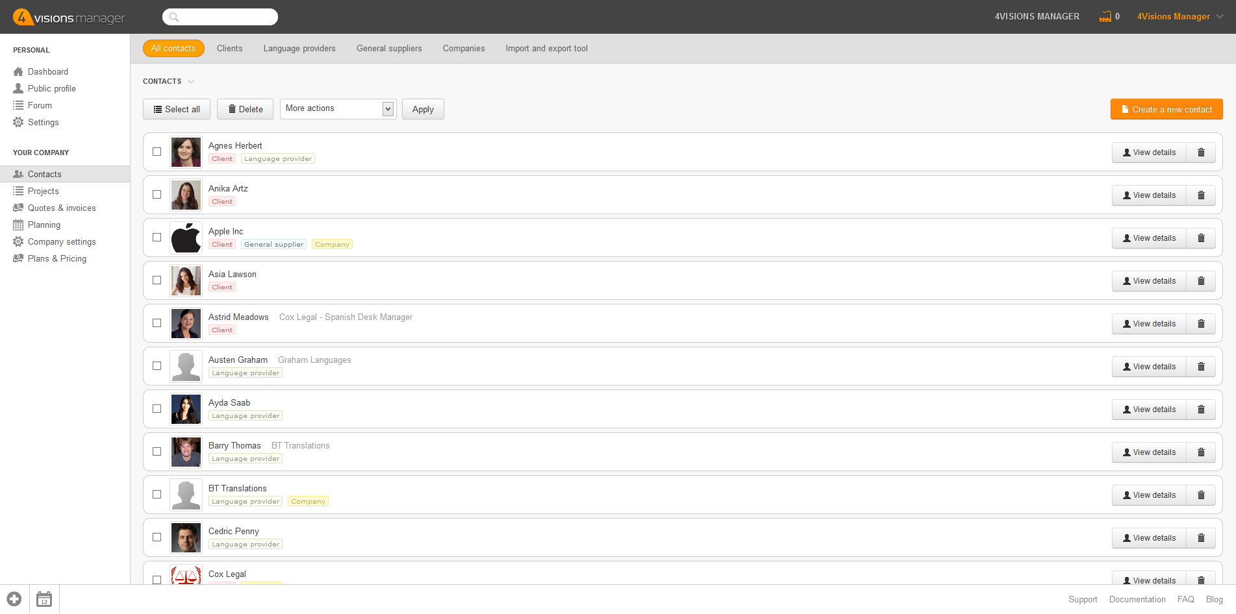Open the Import and export tool tab
1236x614 pixels.
(x=546, y=49)
